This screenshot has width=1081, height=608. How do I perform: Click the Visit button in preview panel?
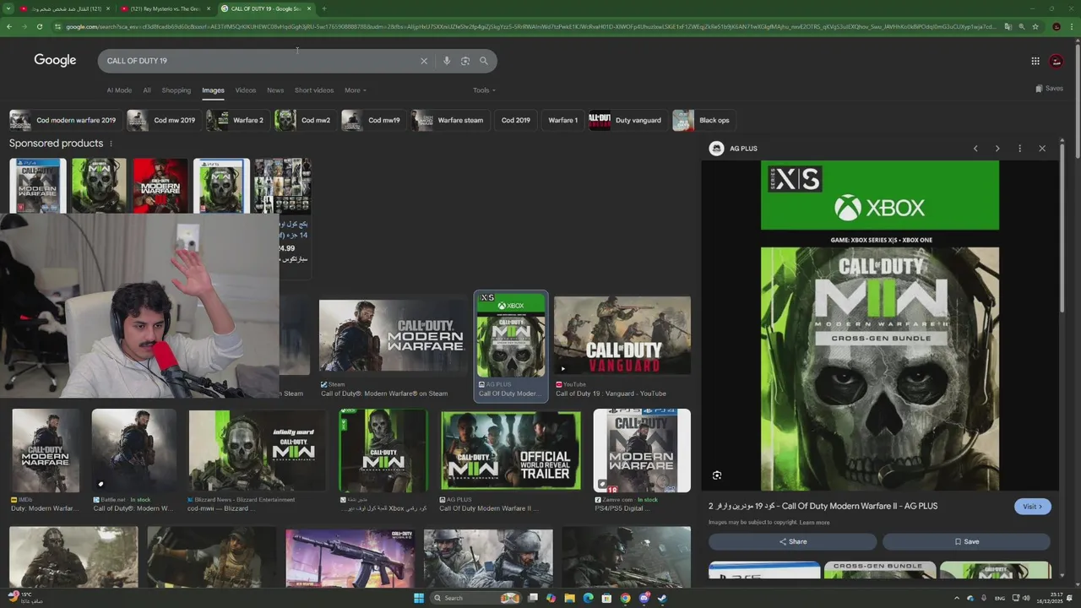pyautogui.click(x=1033, y=507)
